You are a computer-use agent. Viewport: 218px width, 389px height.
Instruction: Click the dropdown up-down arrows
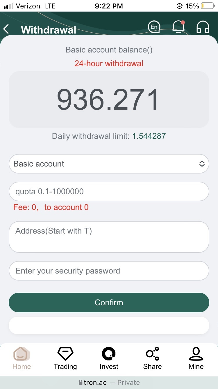tap(202, 164)
